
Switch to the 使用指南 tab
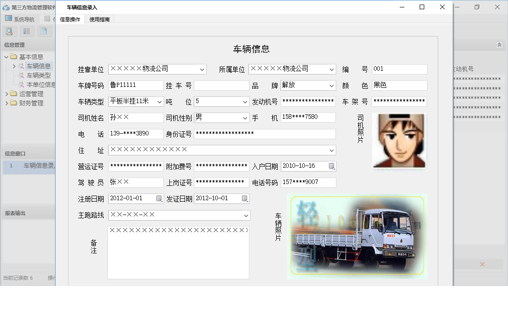(x=99, y=19)
